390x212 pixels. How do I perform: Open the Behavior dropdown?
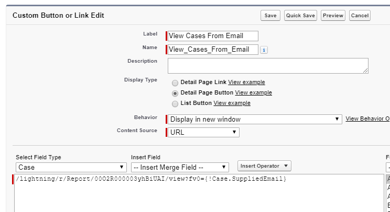click(x=255, y=119)
